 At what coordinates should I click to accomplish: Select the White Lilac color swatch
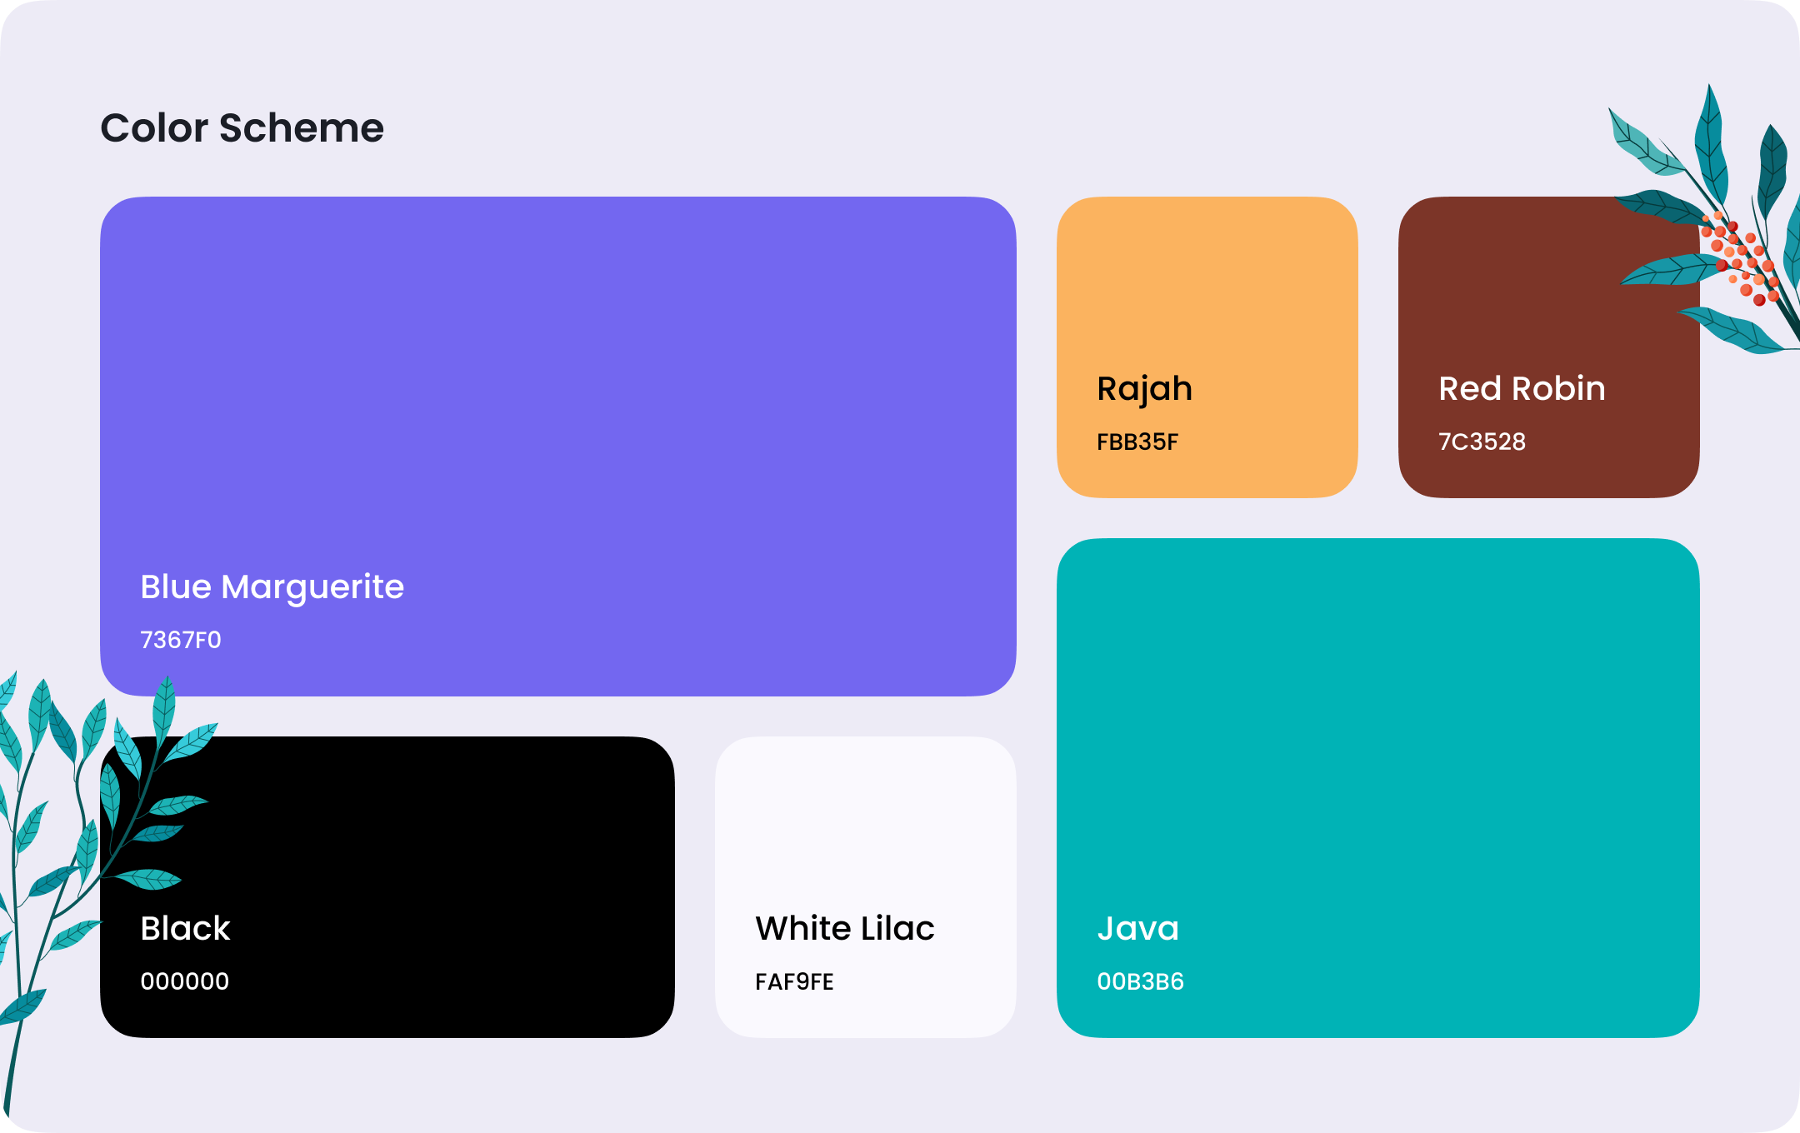click(866, 887)
